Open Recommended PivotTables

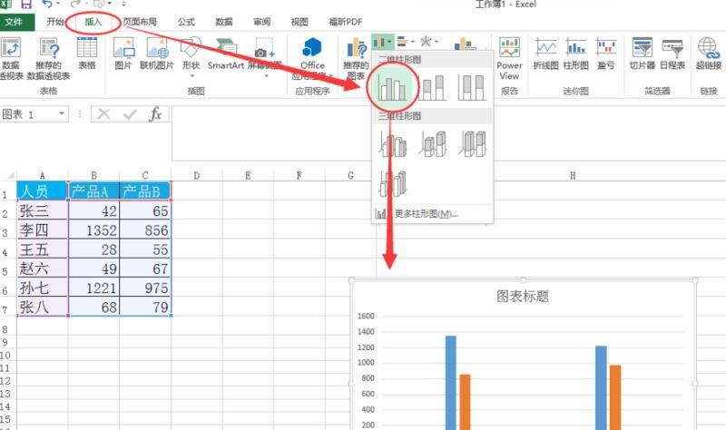[49, 48]
